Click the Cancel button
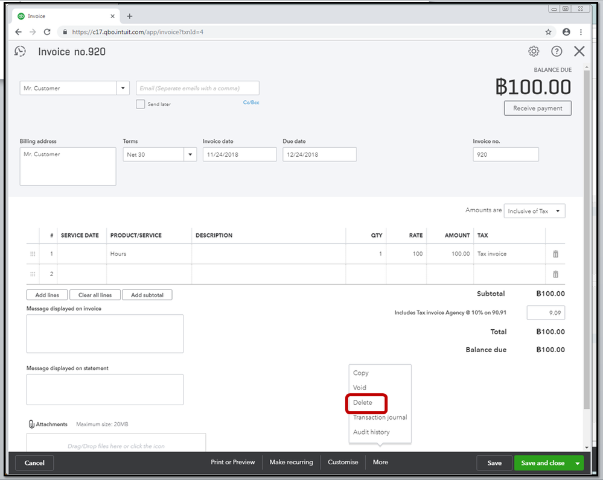The image size is (603, 480). tap(34, 463)
